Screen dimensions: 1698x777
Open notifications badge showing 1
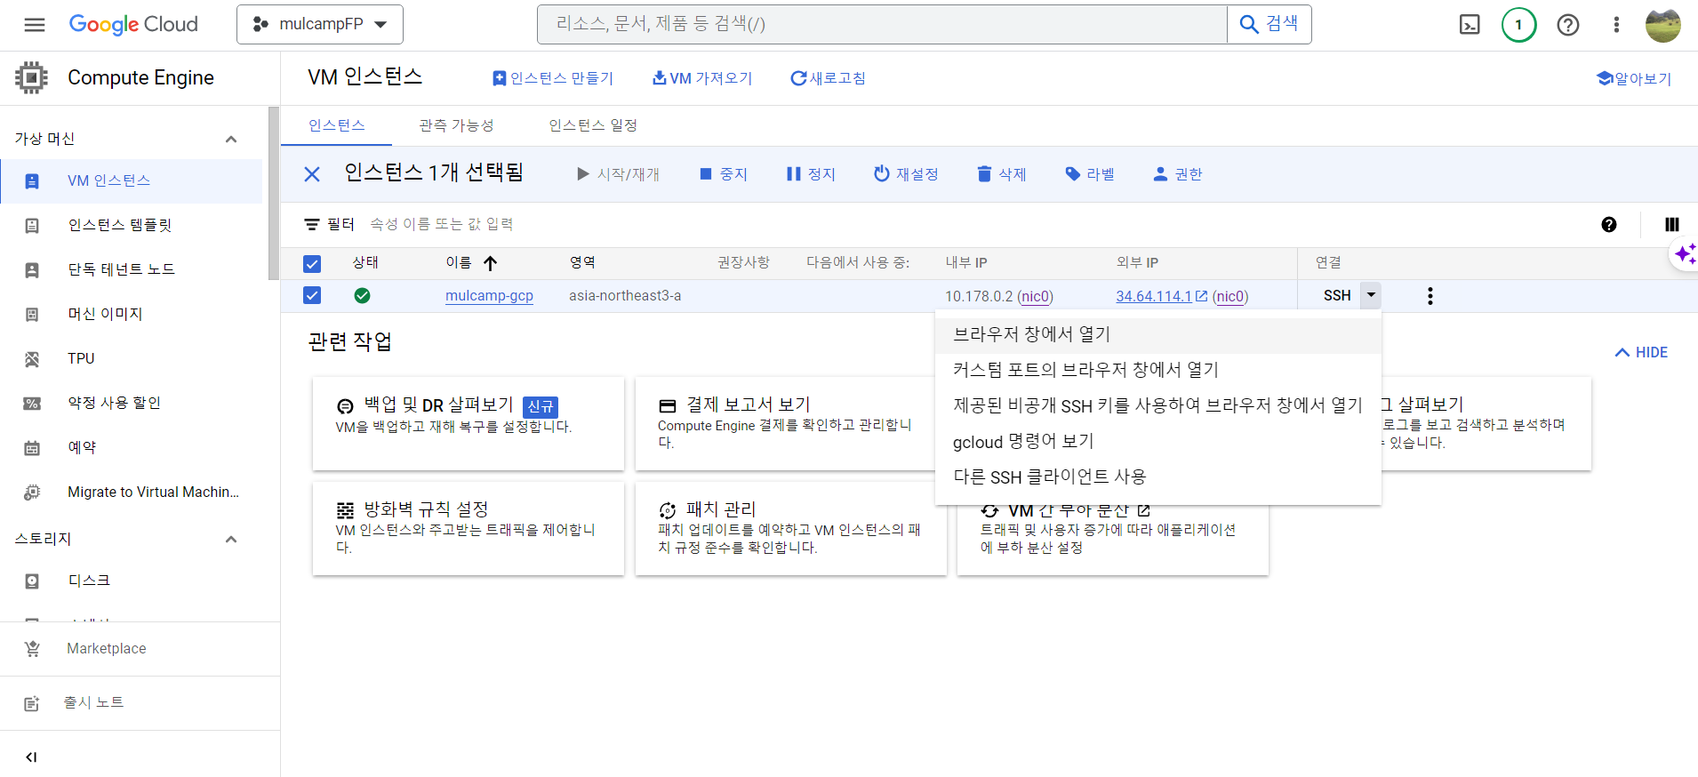coord(1518,25)
